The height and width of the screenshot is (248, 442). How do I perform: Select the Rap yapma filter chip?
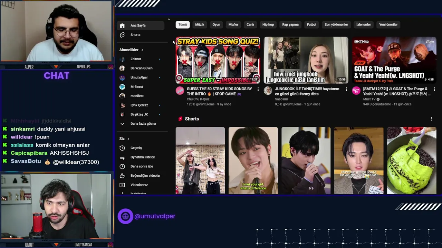290,24
